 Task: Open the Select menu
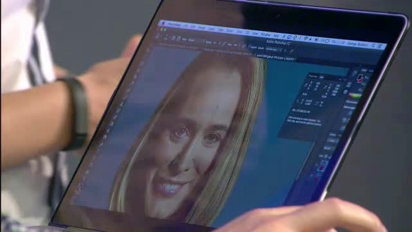(230, 30)
